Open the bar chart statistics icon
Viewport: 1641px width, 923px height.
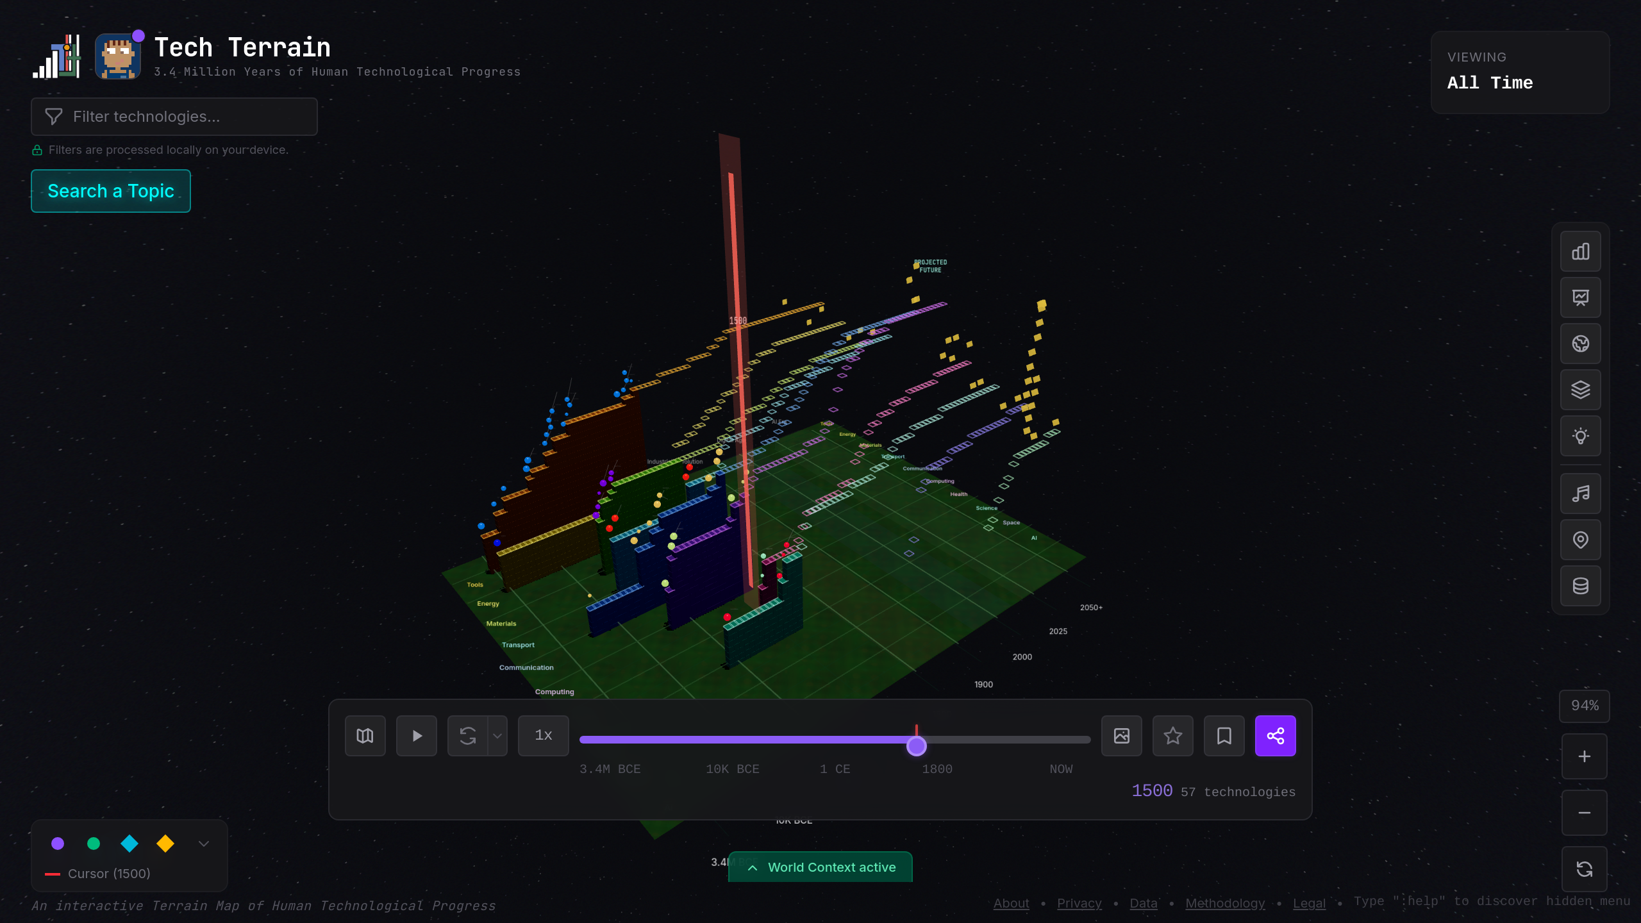coord(1580,251)
